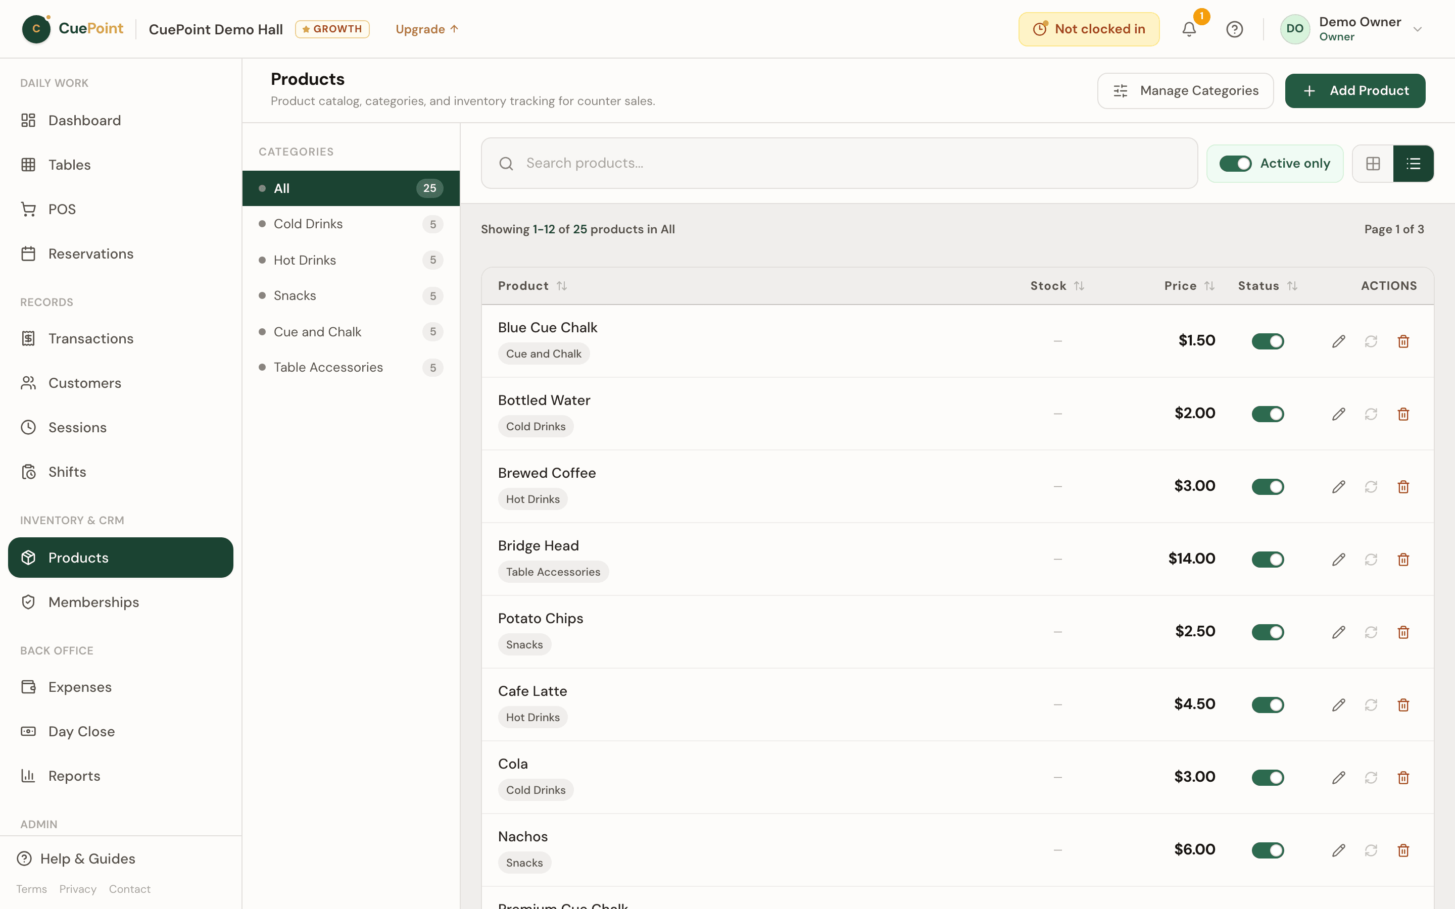
Task: Toggle Cafe Latte status switch
Action: click(1268, 705)
